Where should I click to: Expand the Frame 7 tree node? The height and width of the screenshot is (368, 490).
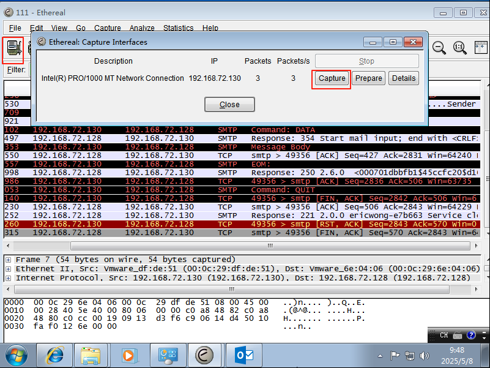(x=8, y=260)
